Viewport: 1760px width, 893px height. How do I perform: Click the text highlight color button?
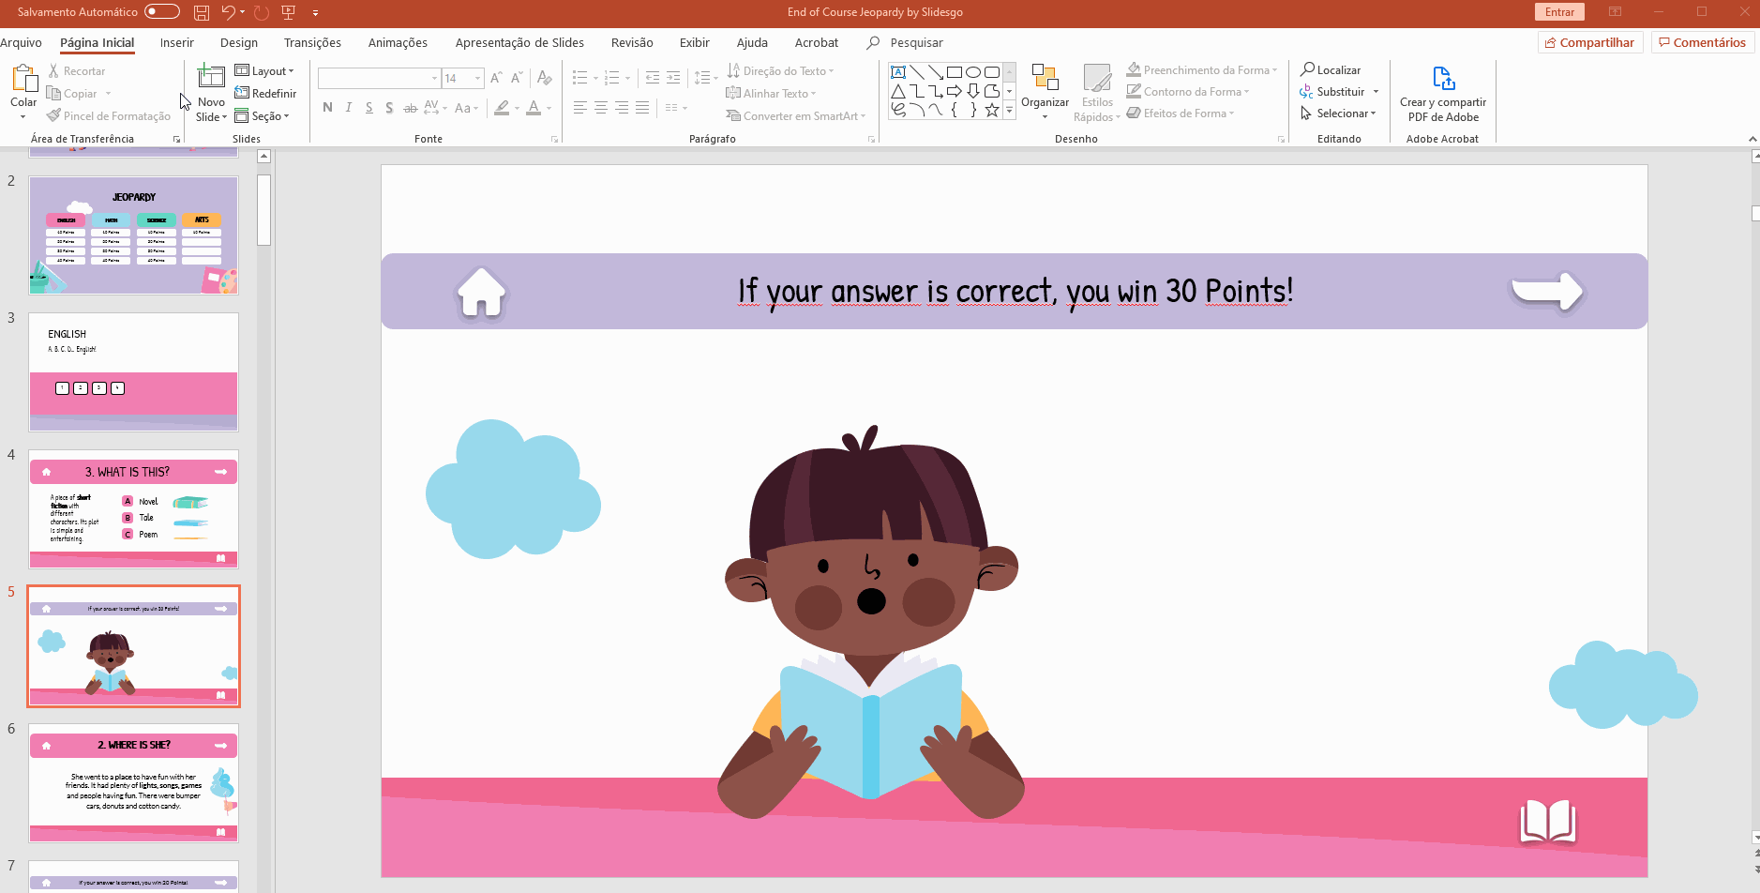[x=503, y=108]
